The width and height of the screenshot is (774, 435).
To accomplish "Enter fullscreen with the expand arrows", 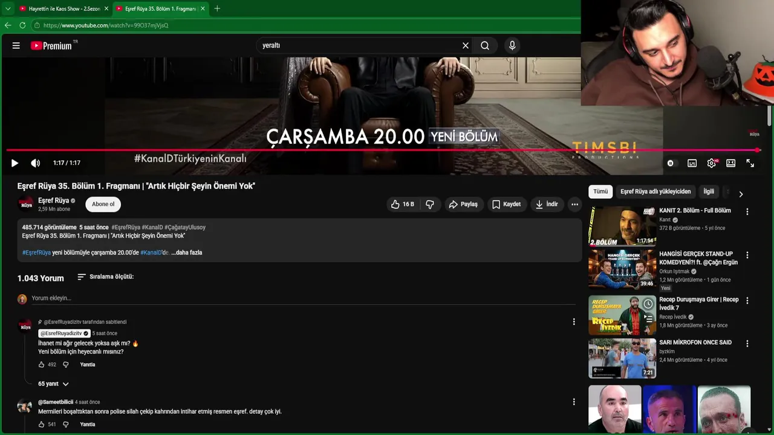I will (750, 163).
